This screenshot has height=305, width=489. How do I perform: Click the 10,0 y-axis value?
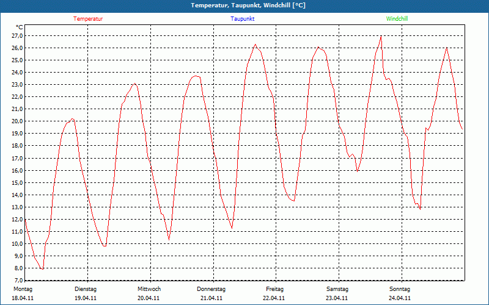17,243
